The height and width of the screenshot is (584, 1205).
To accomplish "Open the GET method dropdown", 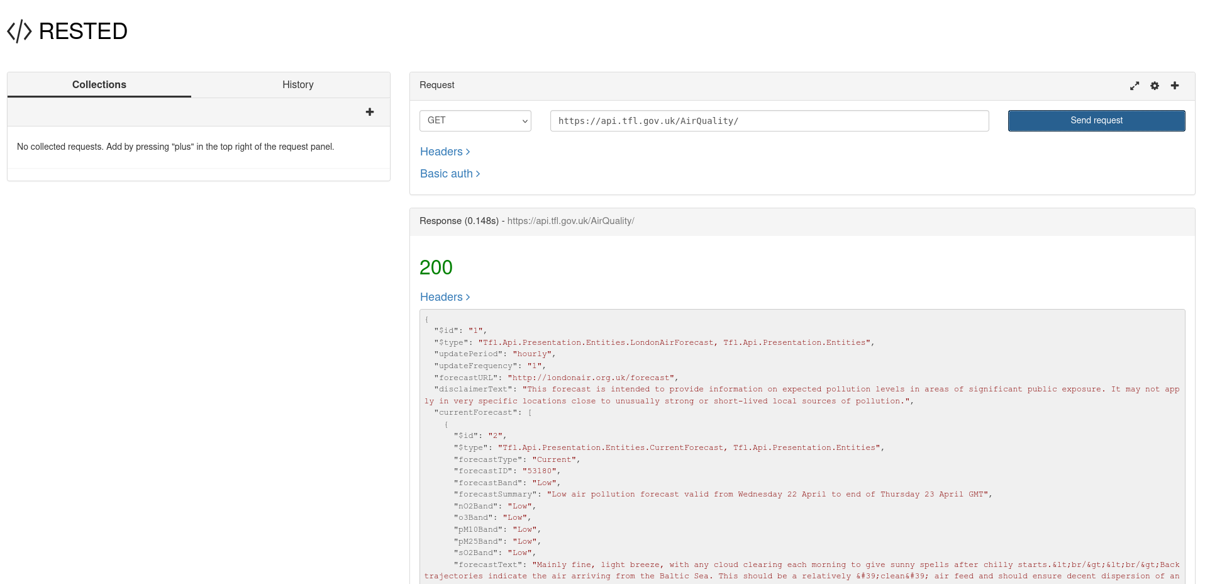I will pos(475,121).
